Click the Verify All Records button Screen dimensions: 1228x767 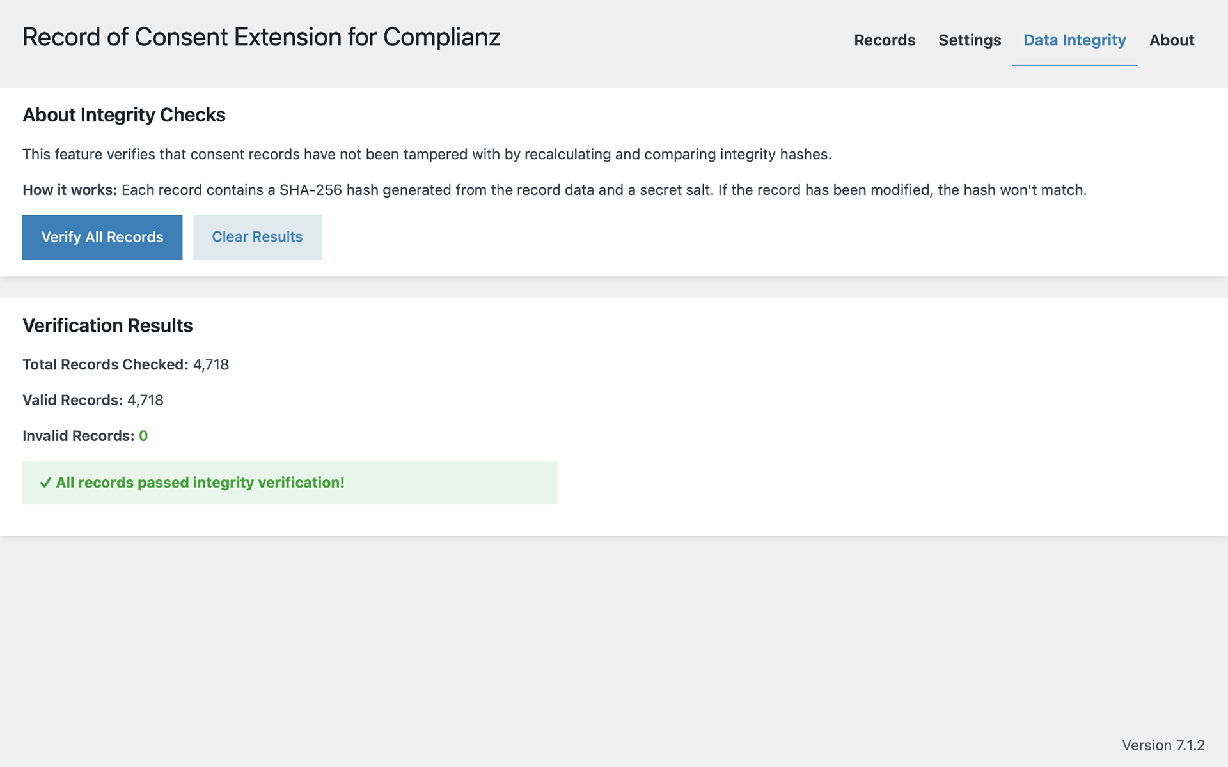click(102, 237)
